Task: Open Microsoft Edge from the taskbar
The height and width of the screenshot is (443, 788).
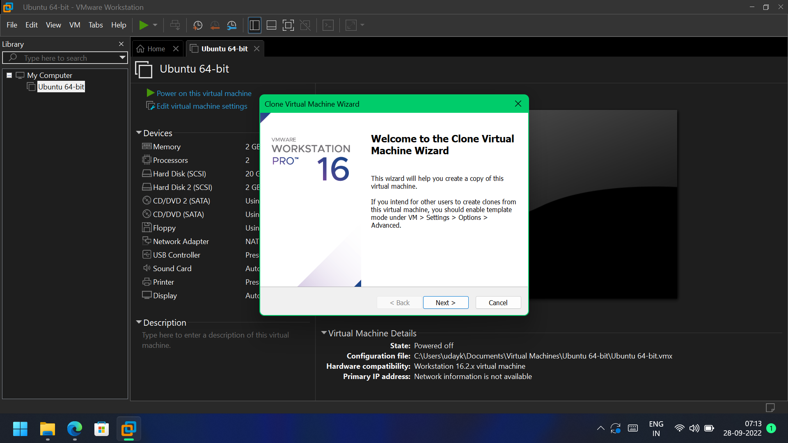Action: coord(75,429)
